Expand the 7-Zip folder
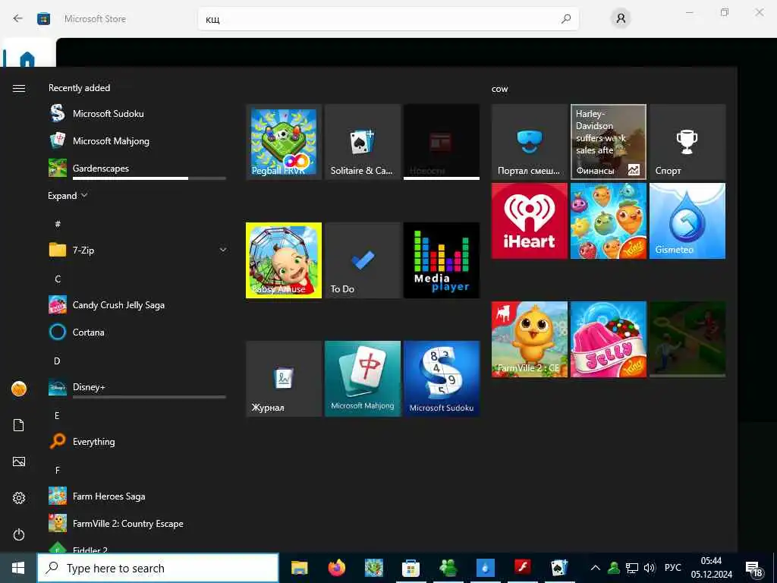The height and width of the screenshot is (583, 777). point(138,251)
